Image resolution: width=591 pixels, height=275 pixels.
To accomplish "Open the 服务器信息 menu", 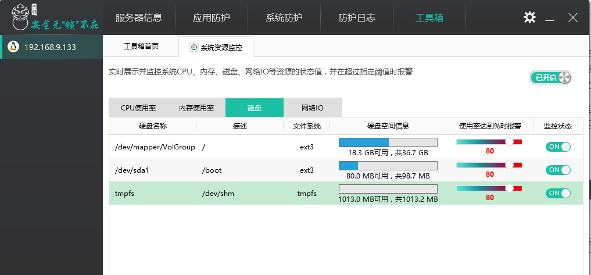I will pyautogui.click(x=139, y=17).
